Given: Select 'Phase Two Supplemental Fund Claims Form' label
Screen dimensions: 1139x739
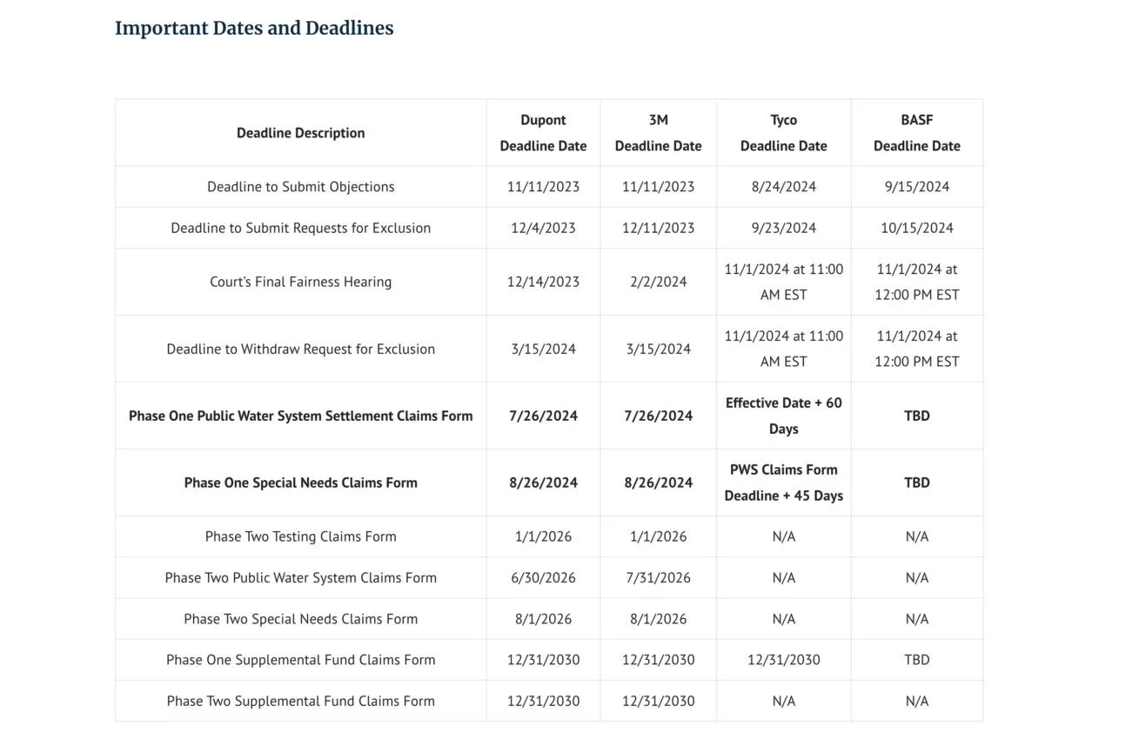Looking at the screenshot, I should pyautogui.click(x=300, y=701).
